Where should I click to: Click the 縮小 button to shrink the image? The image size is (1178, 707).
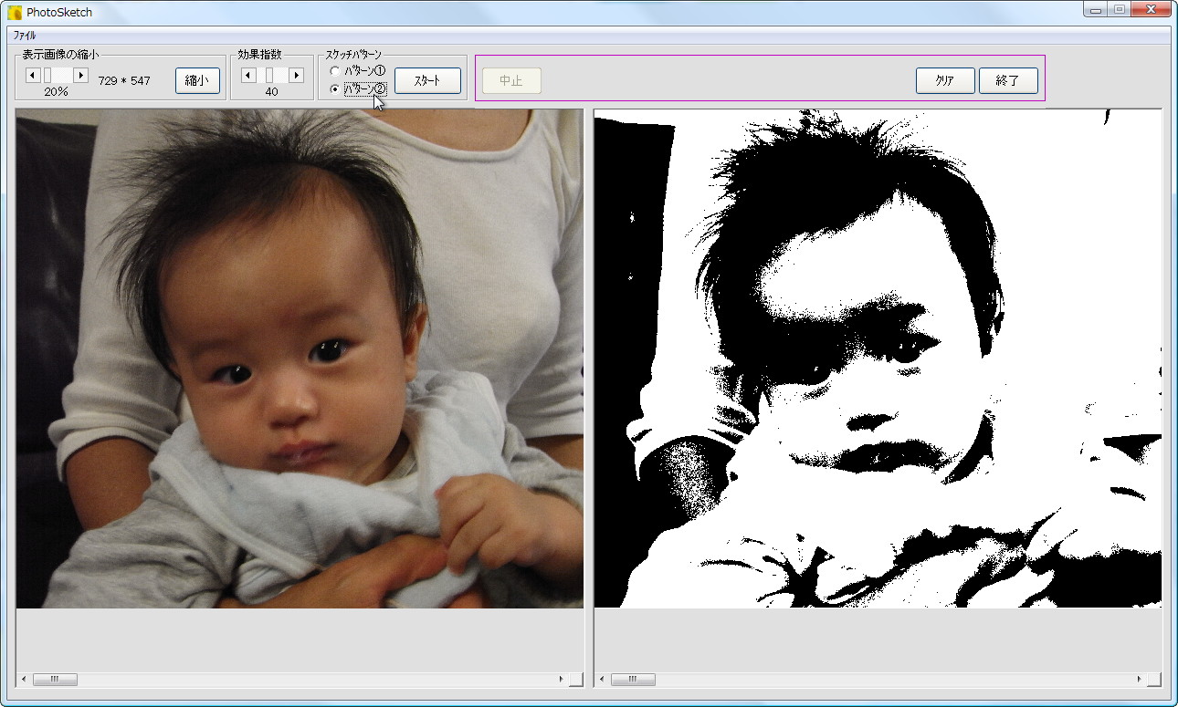(198, 79)
